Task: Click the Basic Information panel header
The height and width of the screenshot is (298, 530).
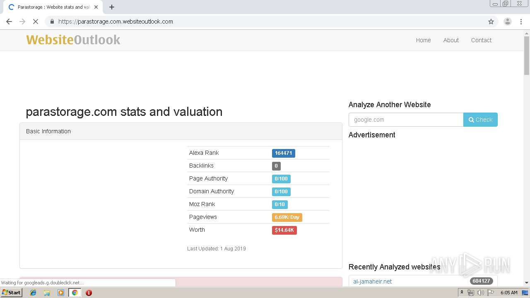Action: pos(181,131)
